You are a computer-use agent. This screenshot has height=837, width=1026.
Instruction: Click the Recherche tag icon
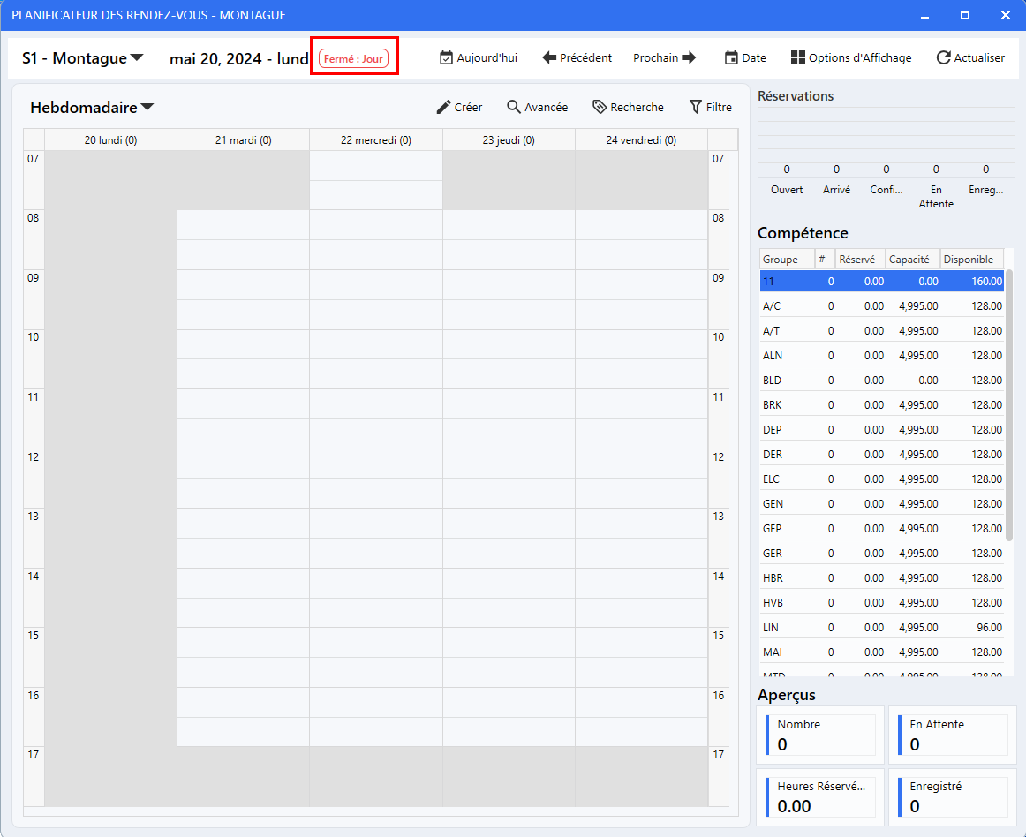pyautogui.click(x=600, y=108)
